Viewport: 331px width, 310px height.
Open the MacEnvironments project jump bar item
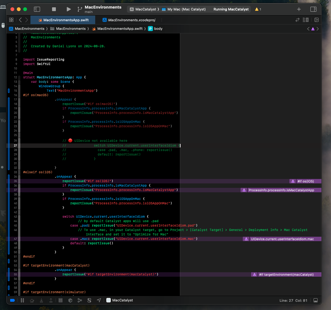(27, 29)
